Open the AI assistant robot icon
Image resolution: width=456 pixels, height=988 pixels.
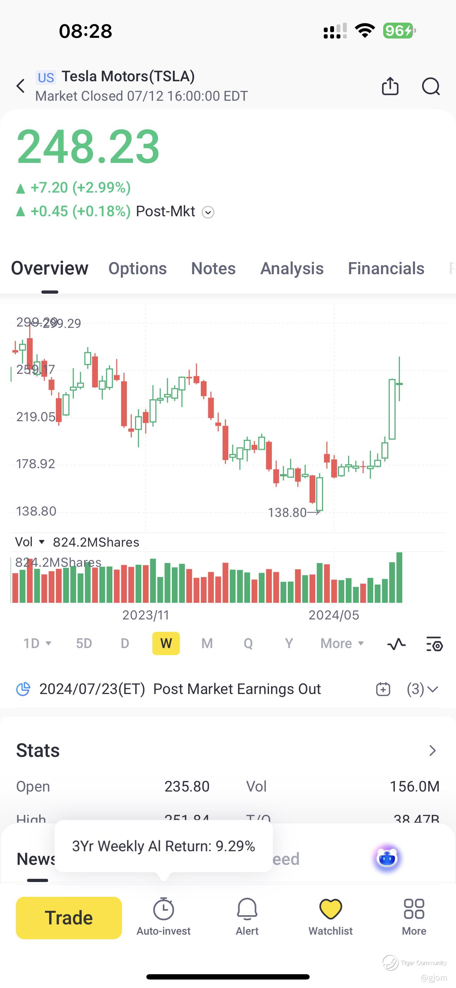click(387, 858)
